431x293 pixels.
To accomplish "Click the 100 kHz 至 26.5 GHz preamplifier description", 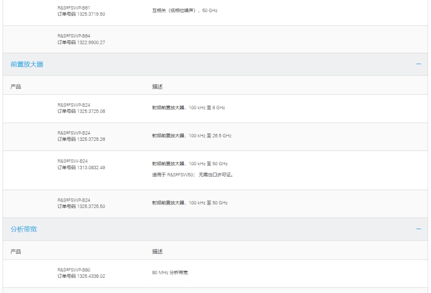I will [x=191, y=136].
